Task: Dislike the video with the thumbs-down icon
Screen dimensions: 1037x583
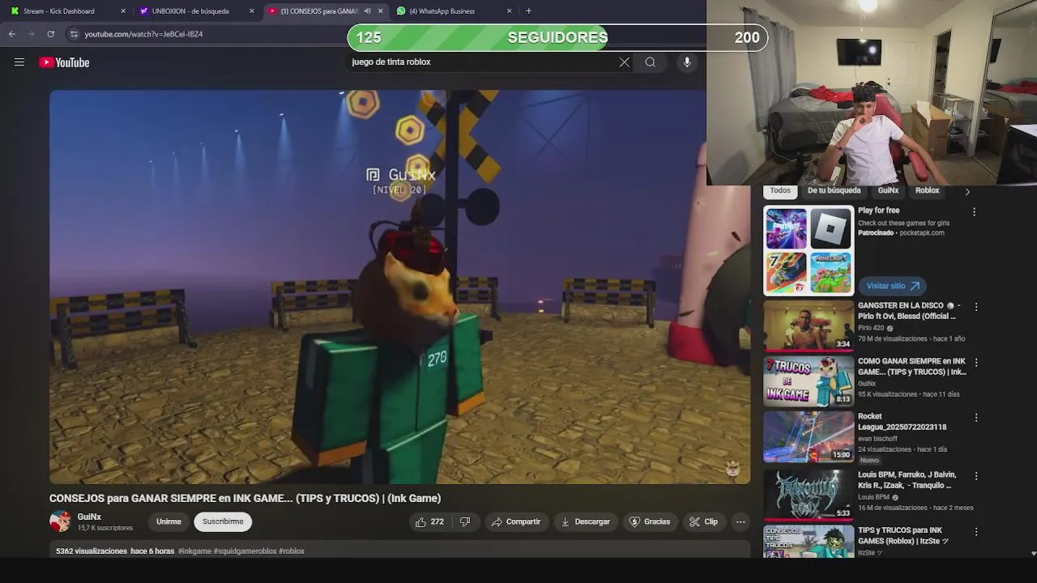Action: pos(465,521)
